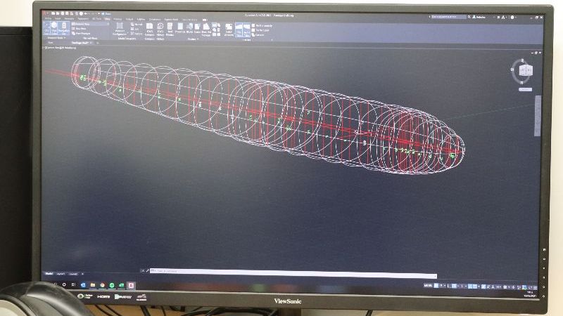Select the Home ribbon tab
563x316 pixels.
pyautogui.click(x=48, y=19)
